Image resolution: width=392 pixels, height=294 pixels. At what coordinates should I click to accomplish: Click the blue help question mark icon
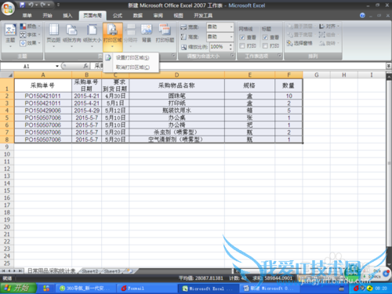pyautogui.click(x=362, y=16)
